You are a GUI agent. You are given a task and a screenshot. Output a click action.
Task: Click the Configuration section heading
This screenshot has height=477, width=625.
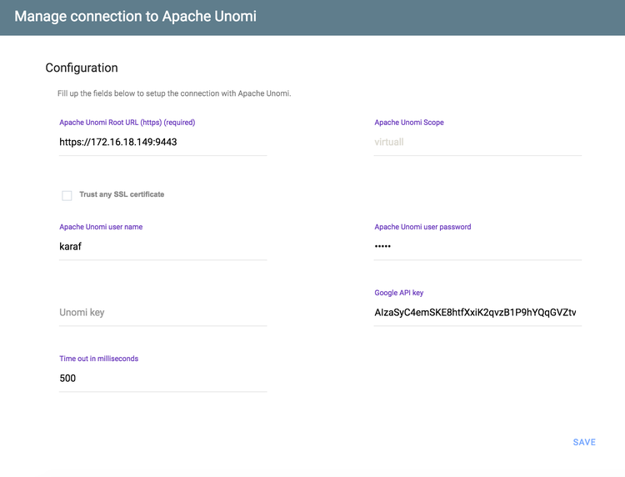(x=82, y=68)
